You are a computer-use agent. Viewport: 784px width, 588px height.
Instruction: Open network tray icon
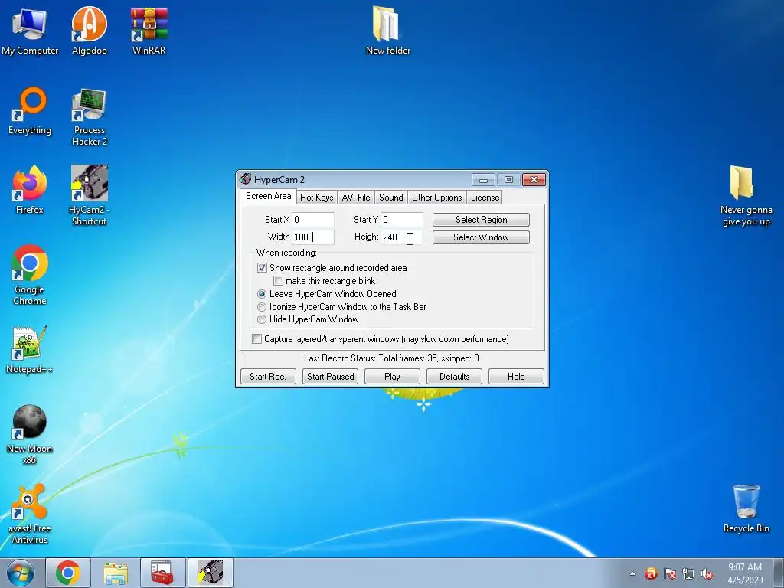coord(688,573)
